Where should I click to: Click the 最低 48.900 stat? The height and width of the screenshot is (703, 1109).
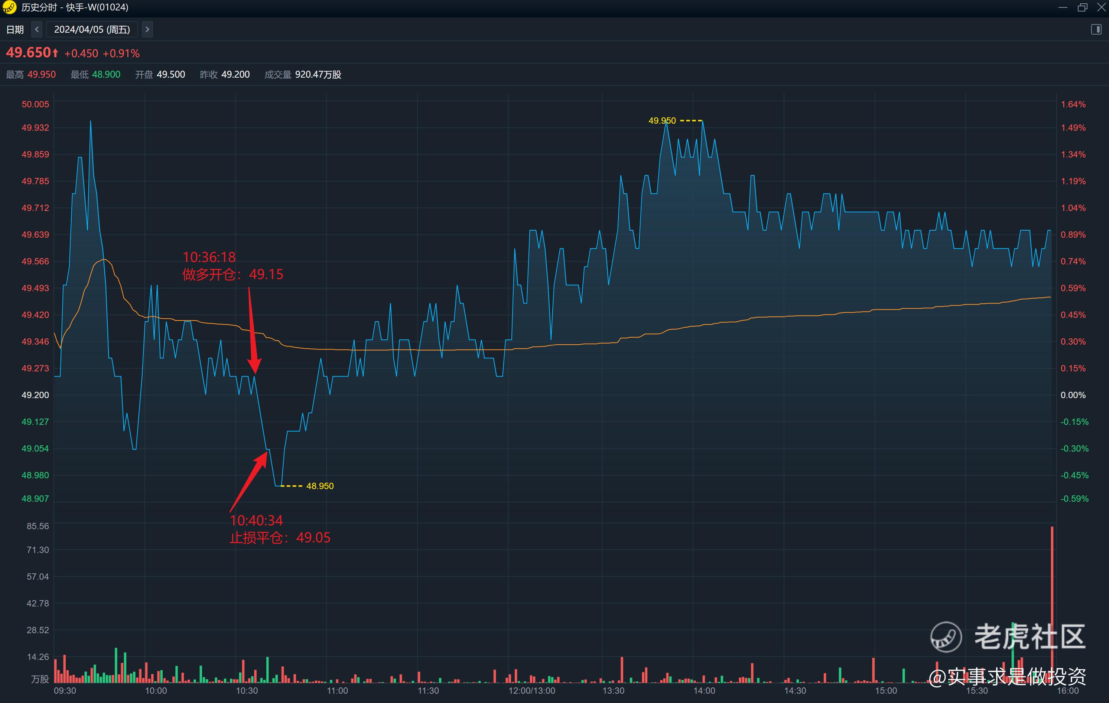(x=95, y=75)
